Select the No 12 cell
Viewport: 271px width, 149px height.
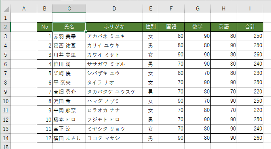click(44, 138)
